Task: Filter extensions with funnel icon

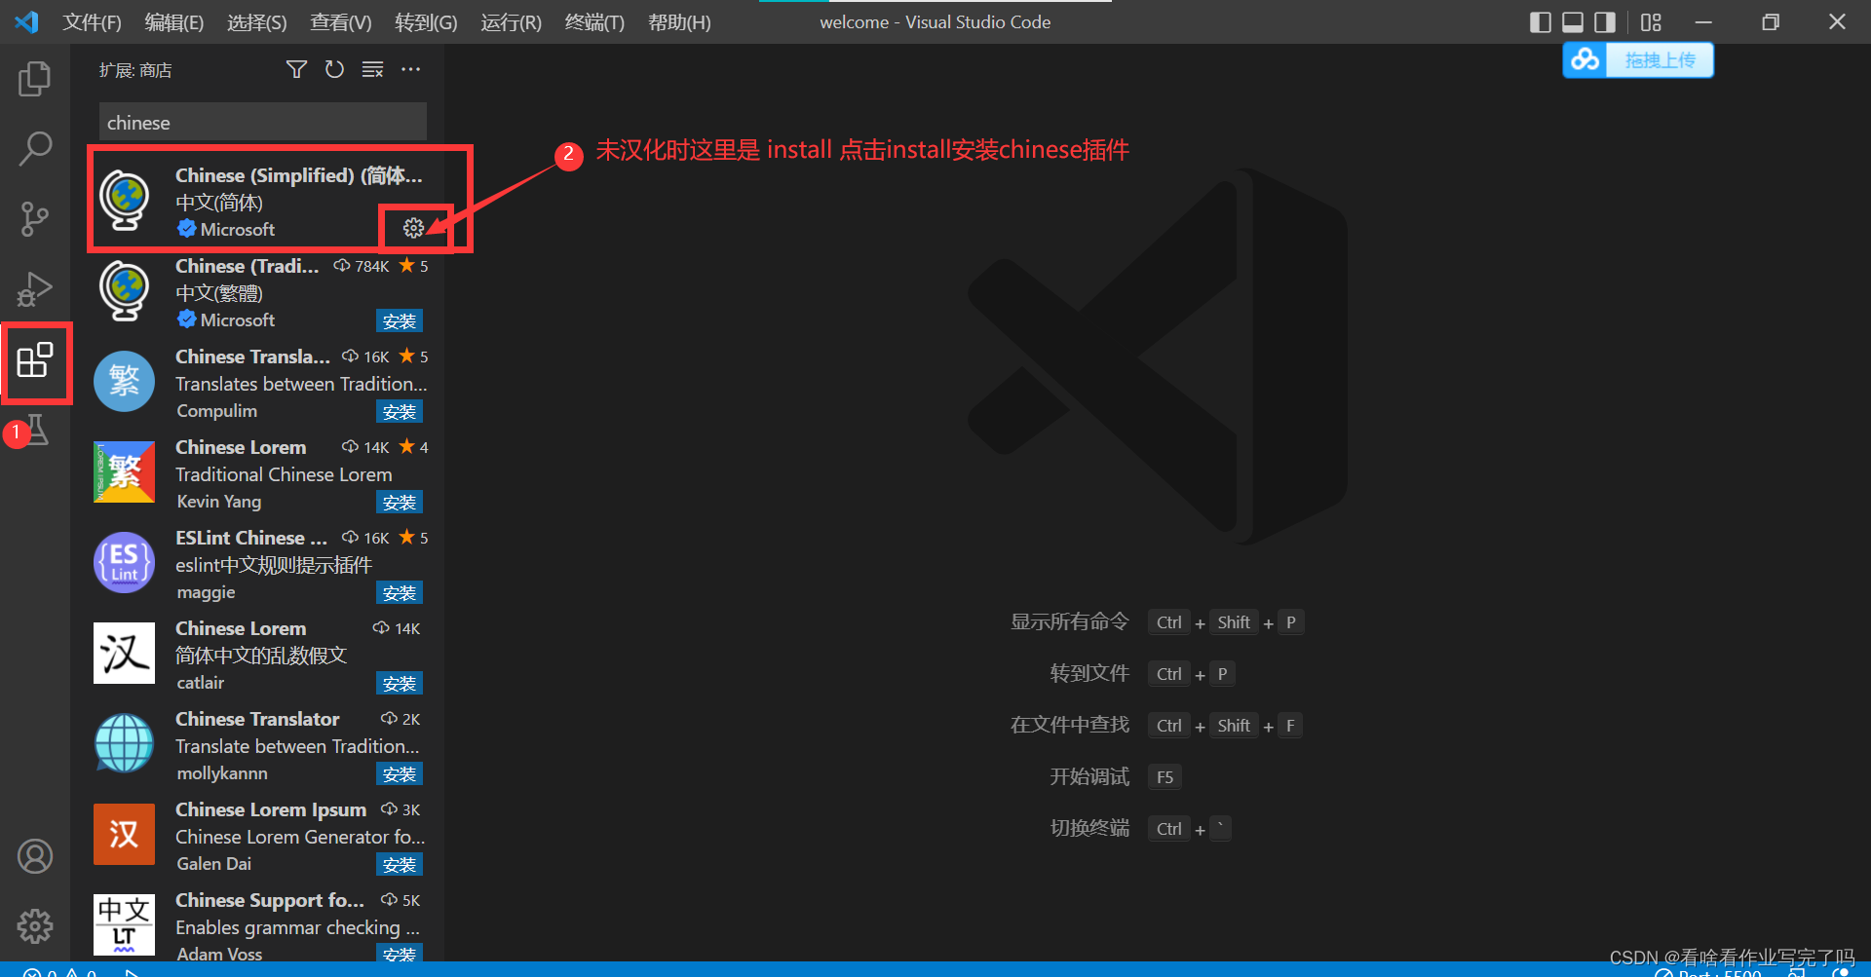Action: pos(296,69)
